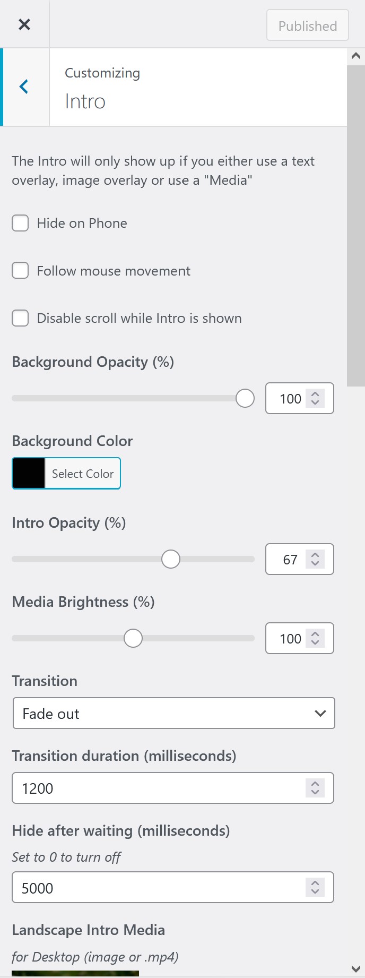
Task: Open the black Background Color swatch
Action: point(29,473)
